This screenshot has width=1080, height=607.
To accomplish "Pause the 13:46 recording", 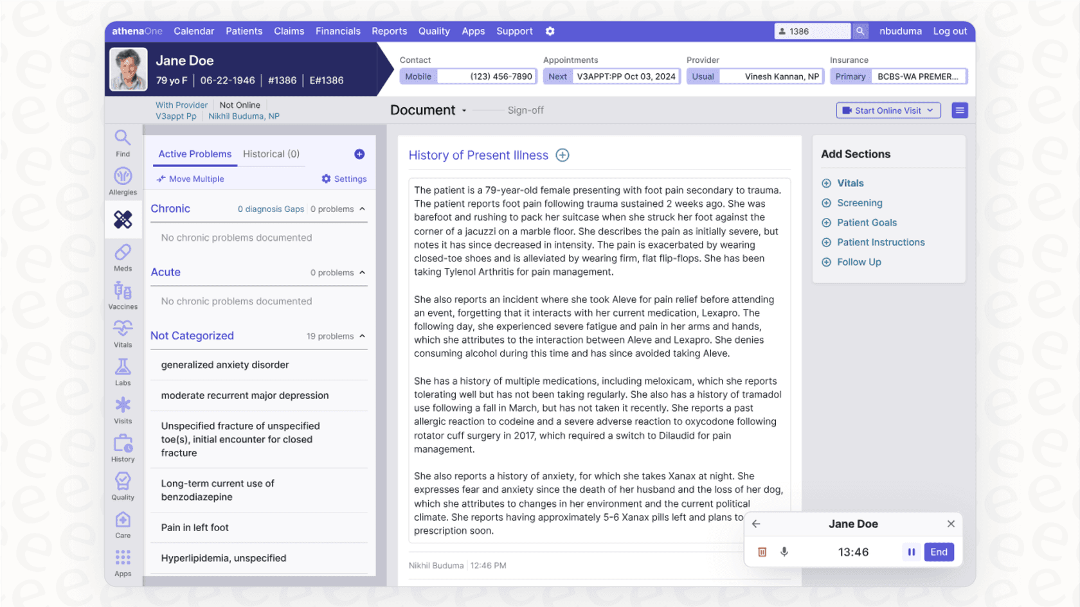I will (x=912, y=552).
